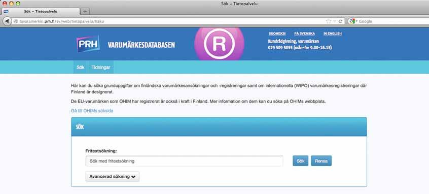The image size is (429, 194).
Task: Focus the Fritextsökning search field
Action: pyautogui.click(x=184, y=161)
